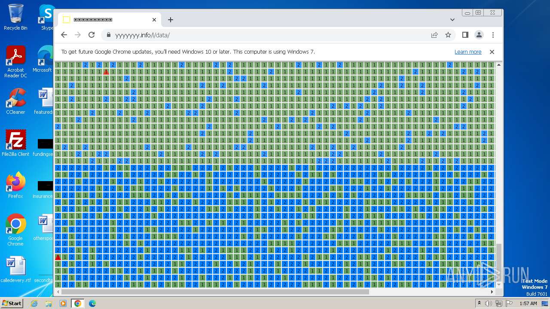The width and height of the screenshot is (550, 309).
Task: Click the scroll up arrow on the page
Action: pyautogui.click(x=499, y=65)
